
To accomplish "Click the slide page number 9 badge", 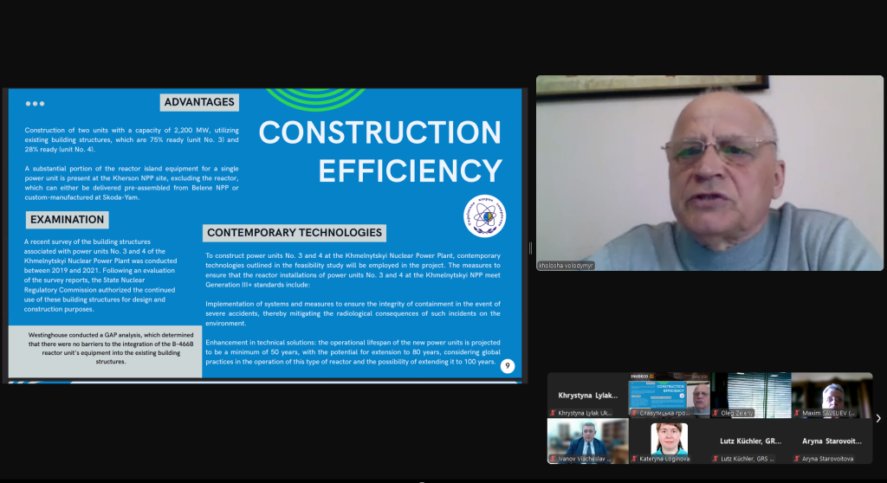I will tap(507, 366).
